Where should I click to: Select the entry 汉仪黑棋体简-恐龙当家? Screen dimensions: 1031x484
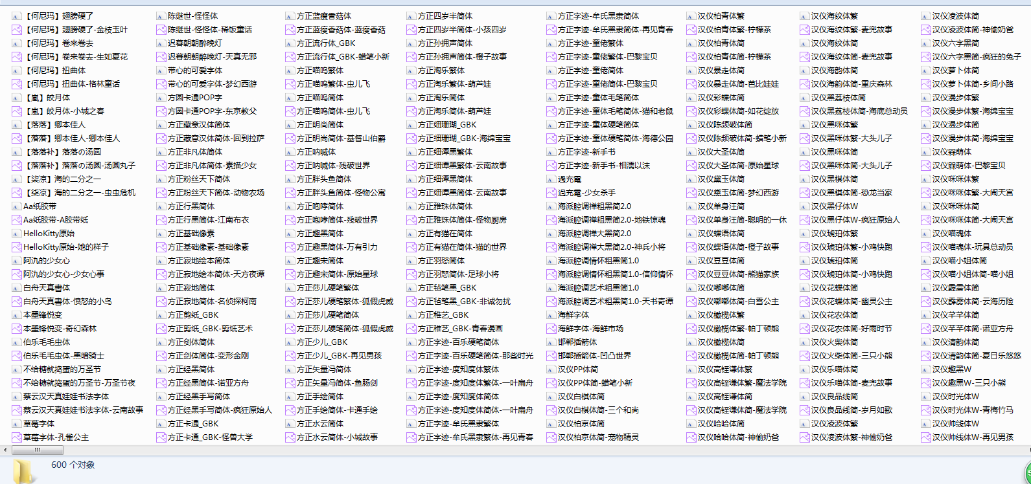[x=851, y=193]
